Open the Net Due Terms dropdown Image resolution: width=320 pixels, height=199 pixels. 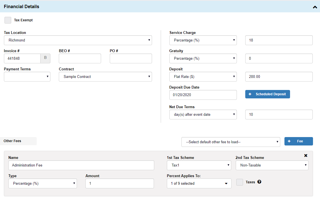pyautogui.click(x=203, y=115)
